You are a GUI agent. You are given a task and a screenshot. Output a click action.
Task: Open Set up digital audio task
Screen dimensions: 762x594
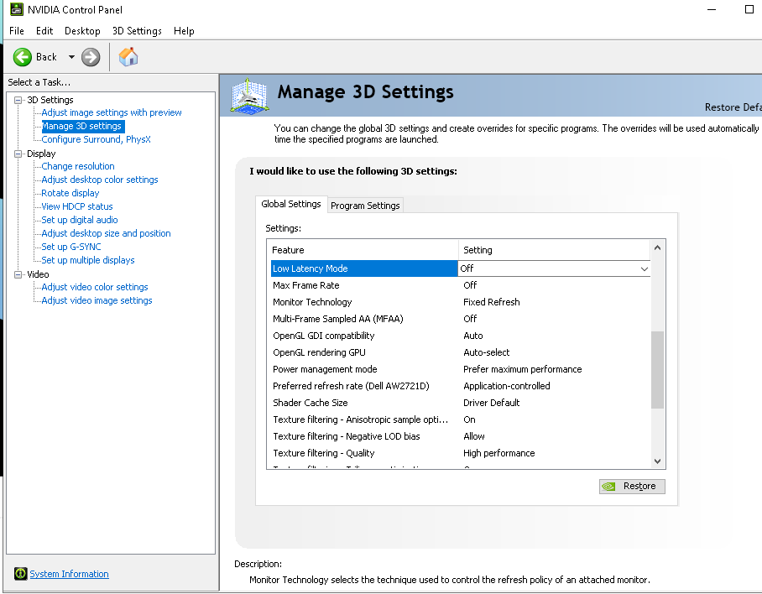point(79,220)
